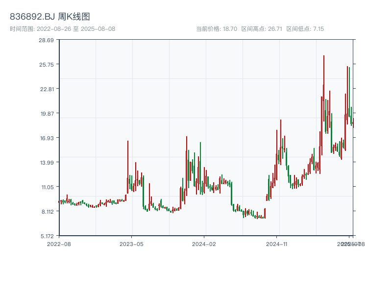Click the y-axis label 8.112
392x294 pixels.
pyautogui.click(x=48, y=212)
